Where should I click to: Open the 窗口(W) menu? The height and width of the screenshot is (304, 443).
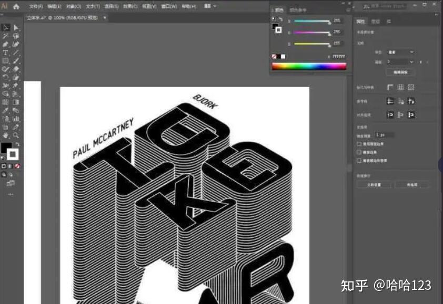pos(169,6)
